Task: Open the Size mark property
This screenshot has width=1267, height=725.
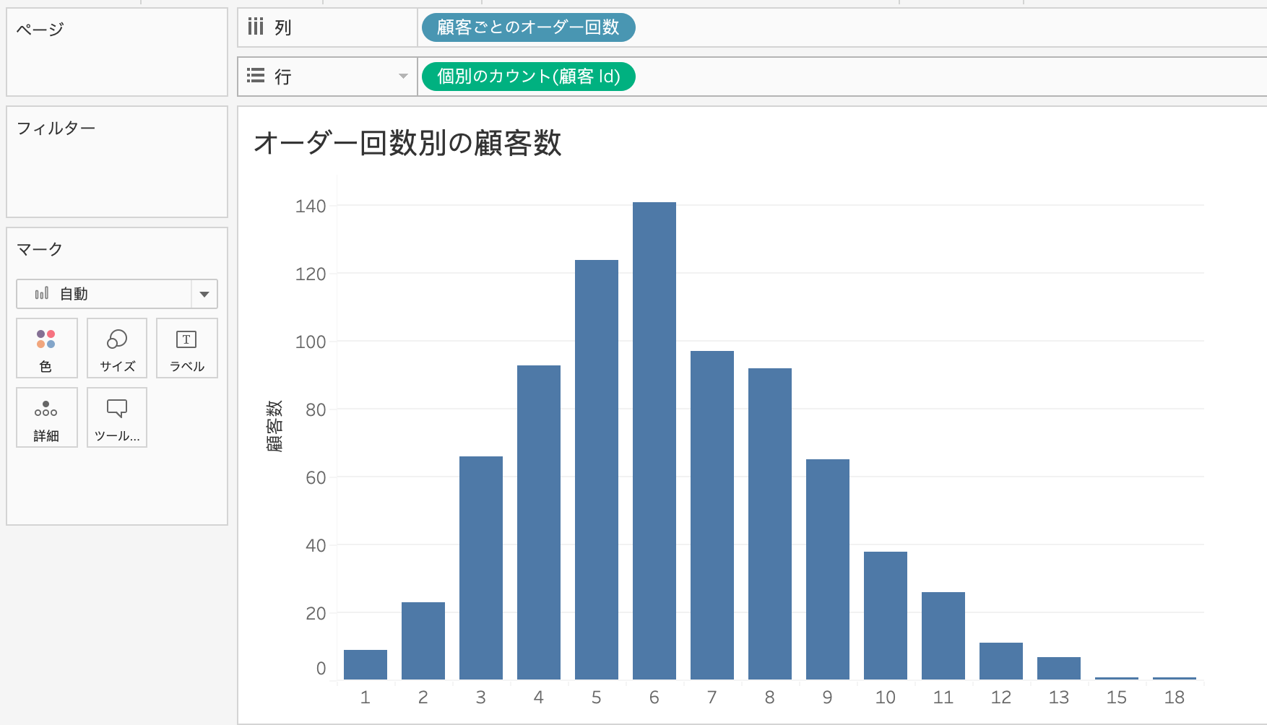Action: pos(116,349)
